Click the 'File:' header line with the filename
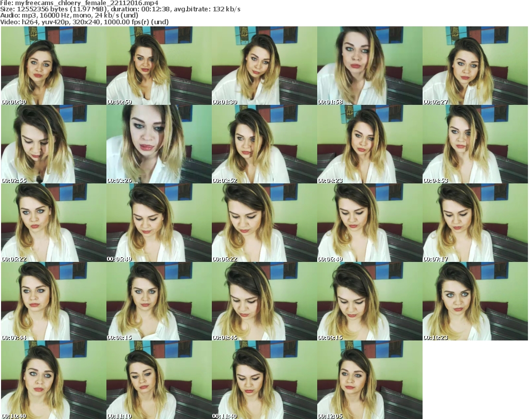 point(79,3)
